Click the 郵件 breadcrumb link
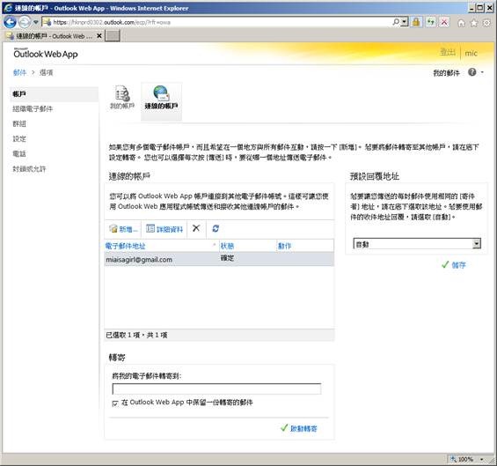This screenshot has width=497, height=466. (19, 72)
